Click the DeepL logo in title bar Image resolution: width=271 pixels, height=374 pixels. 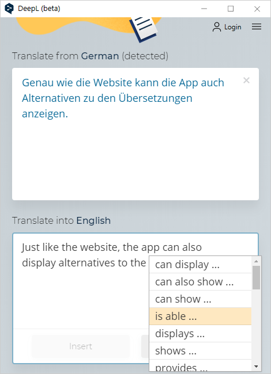pyautogui.click(x=9, y=9)
